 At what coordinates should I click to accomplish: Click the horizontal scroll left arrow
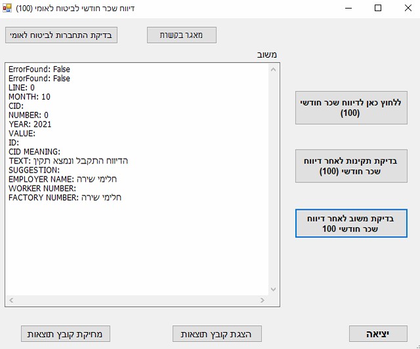tap(11, 300)
